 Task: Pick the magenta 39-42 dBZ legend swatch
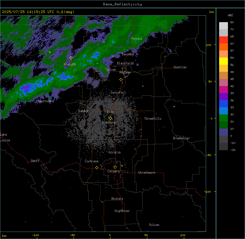click(223, 89)
